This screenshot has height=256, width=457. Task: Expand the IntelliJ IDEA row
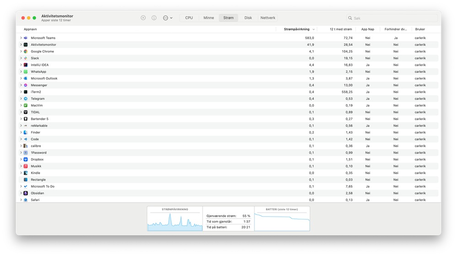point(21,64)
